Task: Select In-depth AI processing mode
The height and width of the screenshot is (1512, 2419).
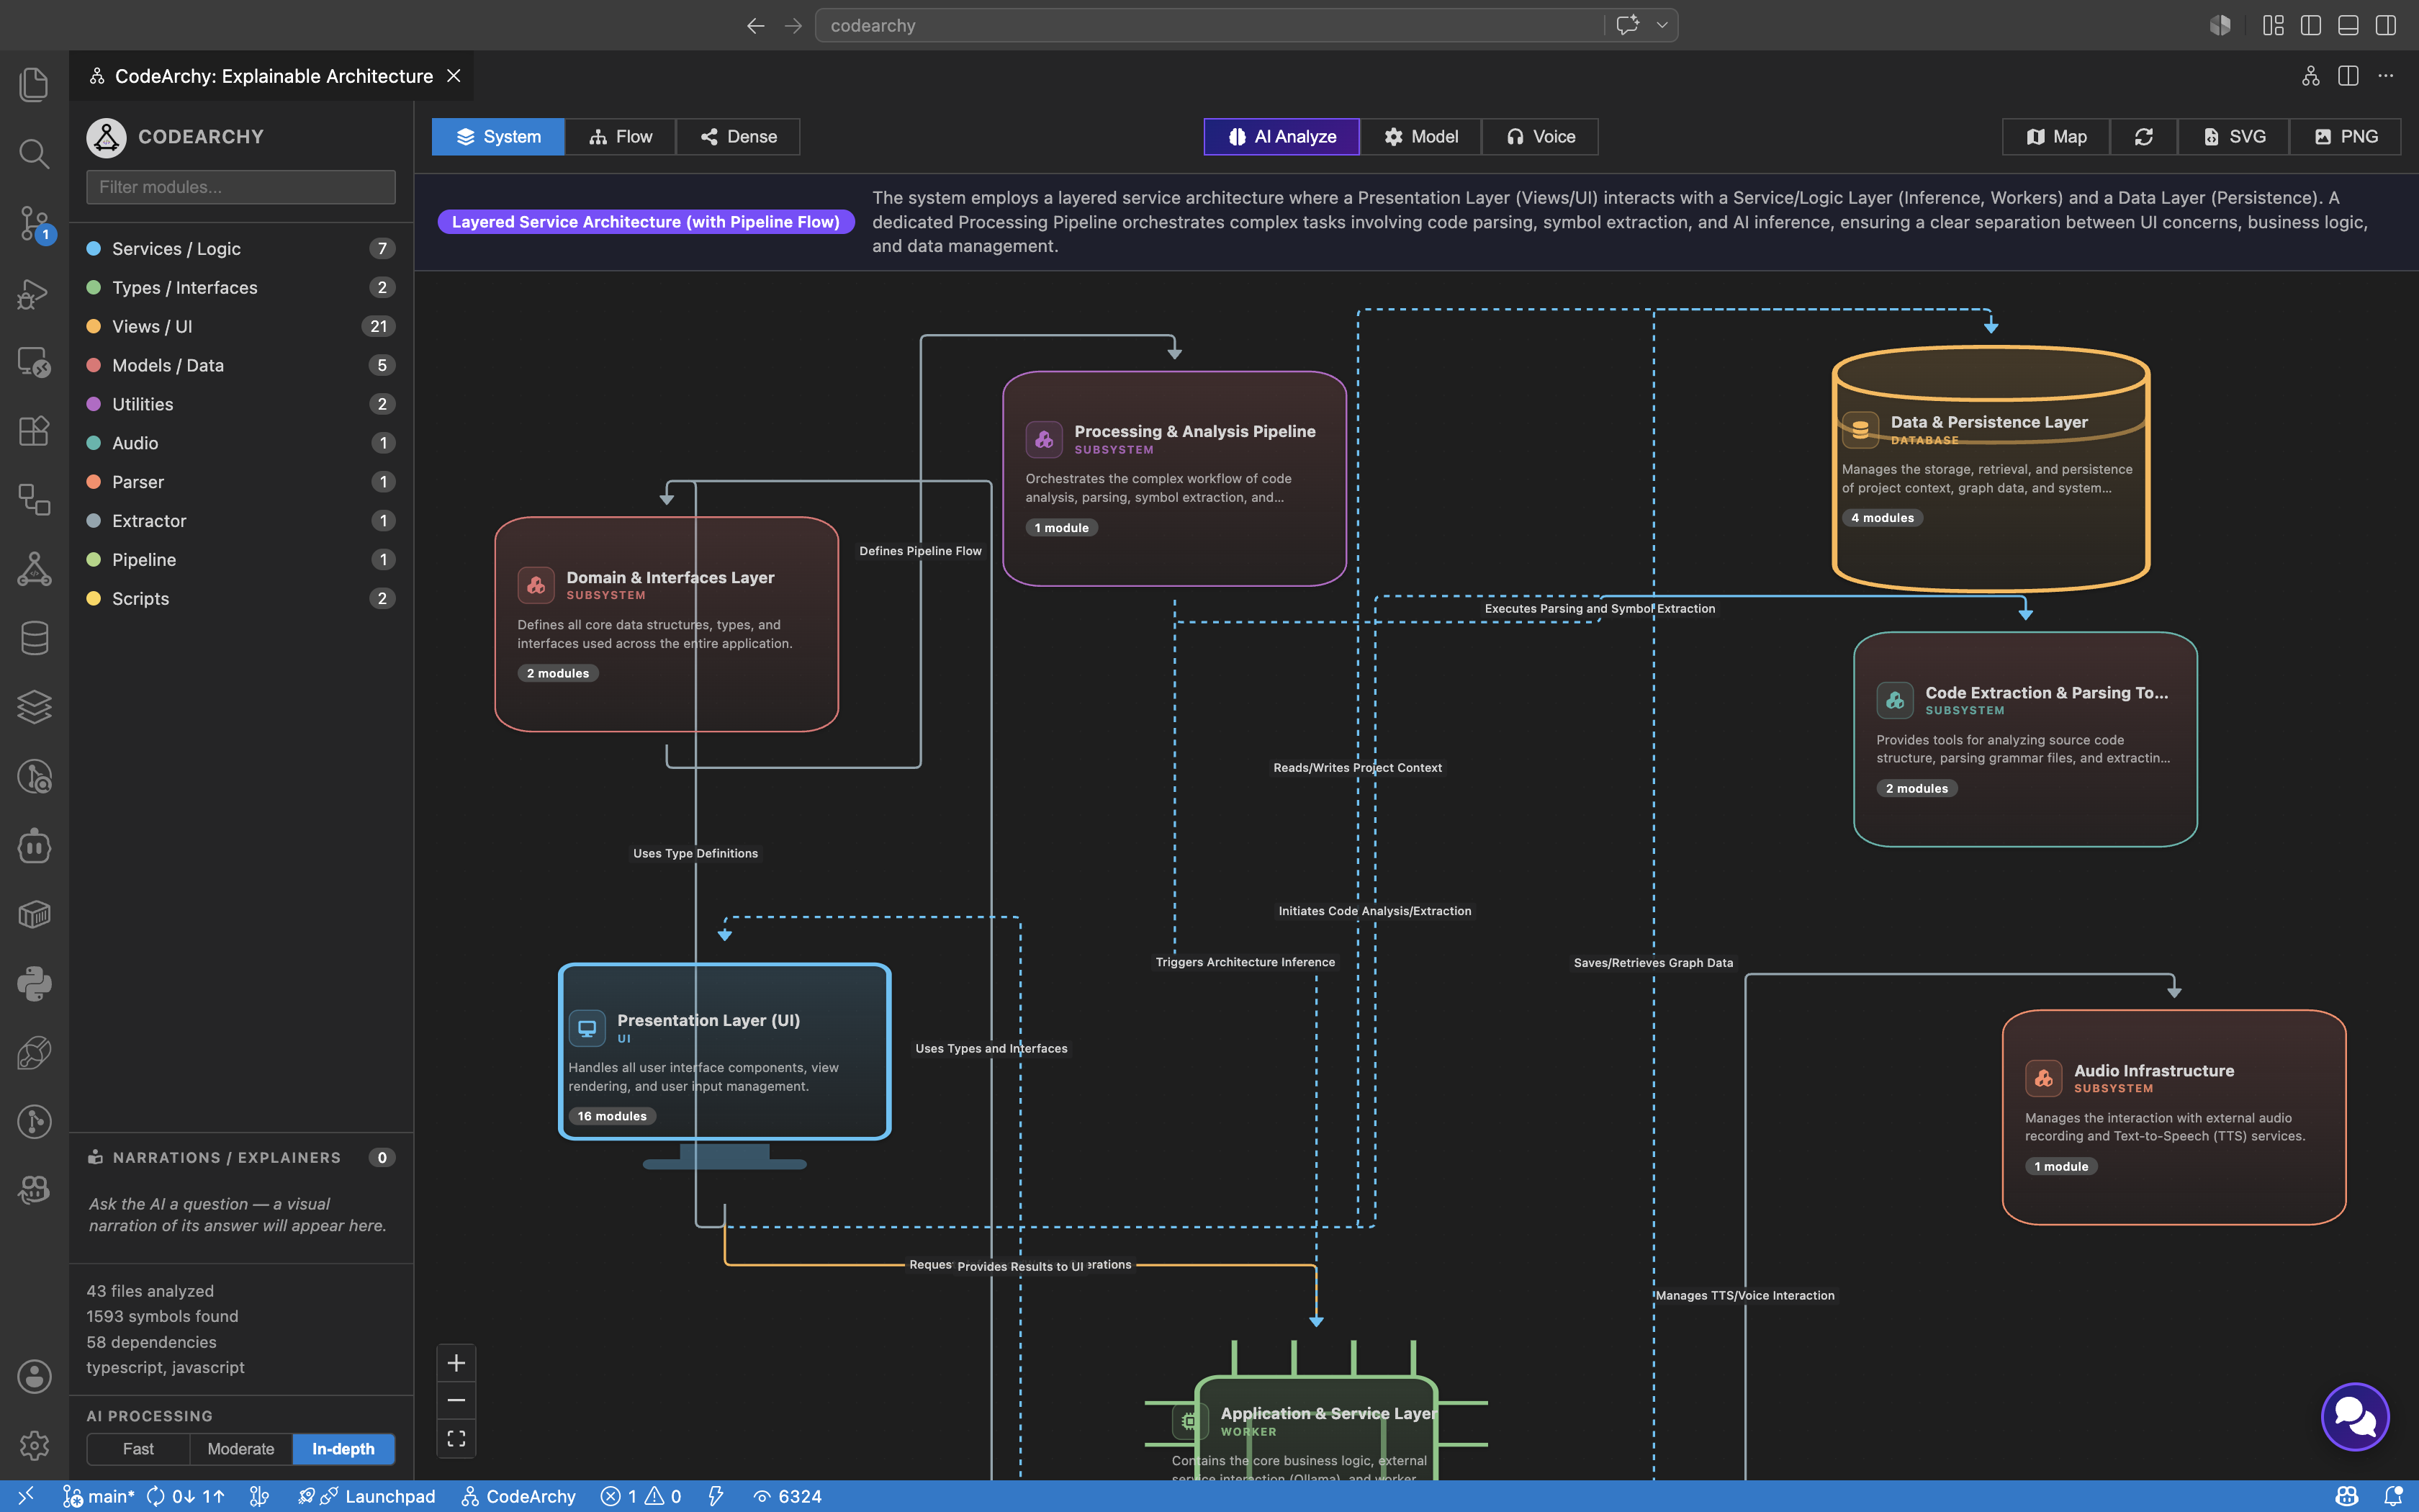Action: click(343, 1449)
